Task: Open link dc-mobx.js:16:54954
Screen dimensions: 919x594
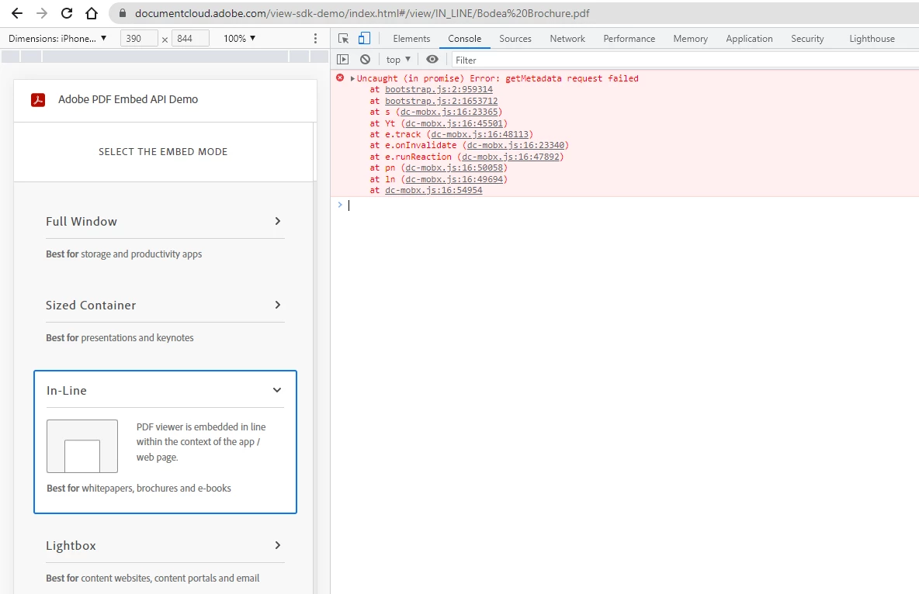Action: (x=434, y=191)
